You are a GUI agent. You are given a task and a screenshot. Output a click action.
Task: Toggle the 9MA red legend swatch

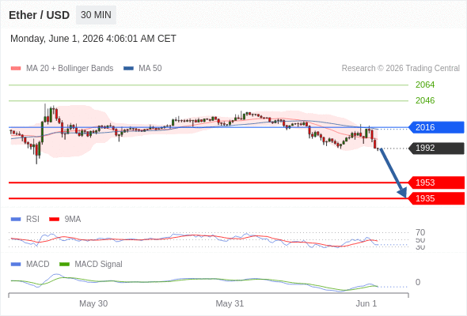pyautogui.click(x=54, y=220)
